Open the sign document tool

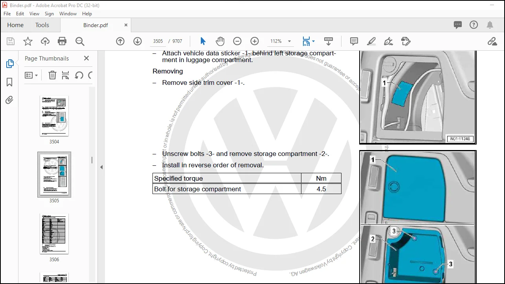389,41
